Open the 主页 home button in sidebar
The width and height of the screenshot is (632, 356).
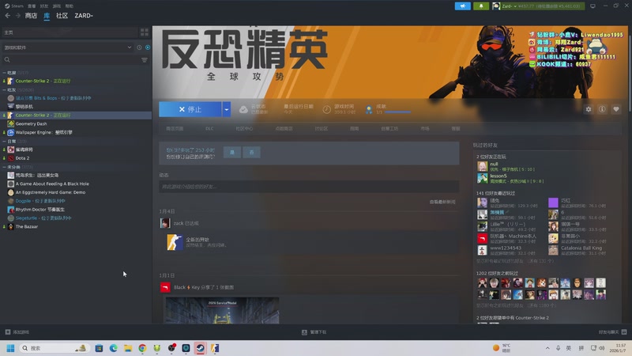click(70, 32)
